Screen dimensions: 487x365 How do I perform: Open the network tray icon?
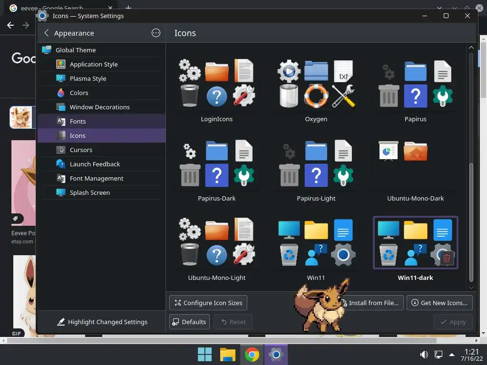pos(438,355)
